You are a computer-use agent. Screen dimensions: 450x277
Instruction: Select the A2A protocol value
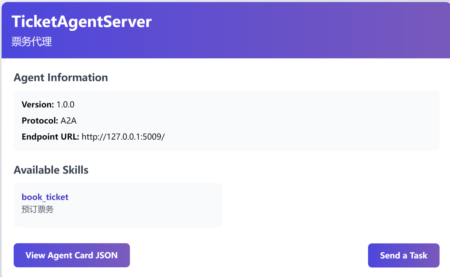69,121
